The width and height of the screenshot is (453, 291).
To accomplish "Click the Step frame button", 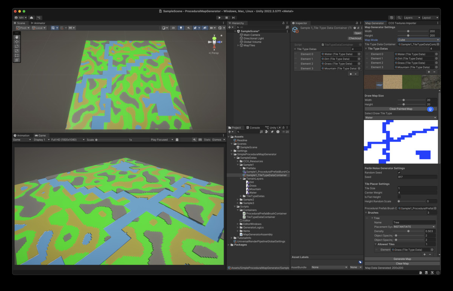I will [234, 17].
